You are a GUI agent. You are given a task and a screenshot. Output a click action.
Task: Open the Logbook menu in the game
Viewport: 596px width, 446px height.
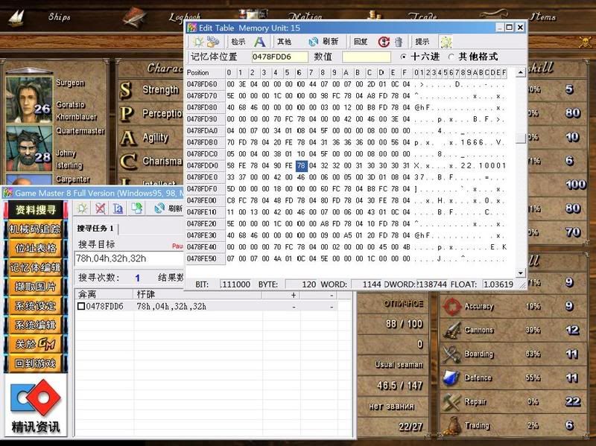click(x=185, y=17)
